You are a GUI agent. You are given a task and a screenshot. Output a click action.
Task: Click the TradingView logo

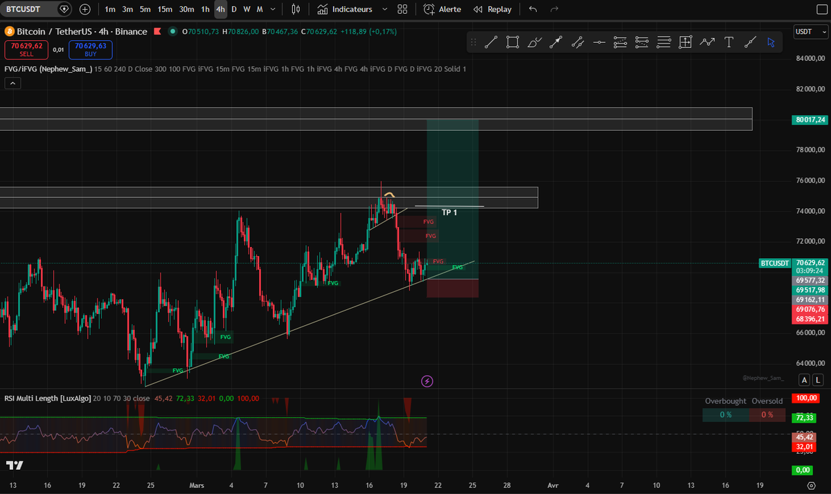tap(15, 465)
